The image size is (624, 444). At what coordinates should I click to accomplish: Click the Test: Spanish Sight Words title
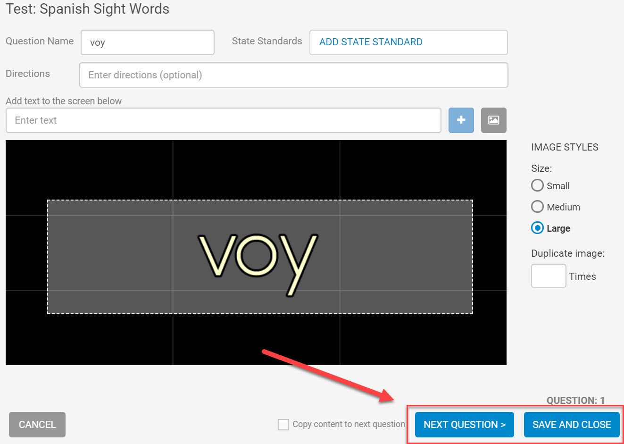pyautogui.click(x=88, y=9)
